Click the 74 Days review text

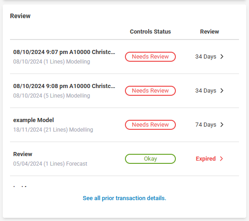coord(206,125)
